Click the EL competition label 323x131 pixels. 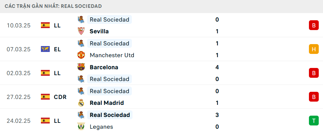coord(57,49)
